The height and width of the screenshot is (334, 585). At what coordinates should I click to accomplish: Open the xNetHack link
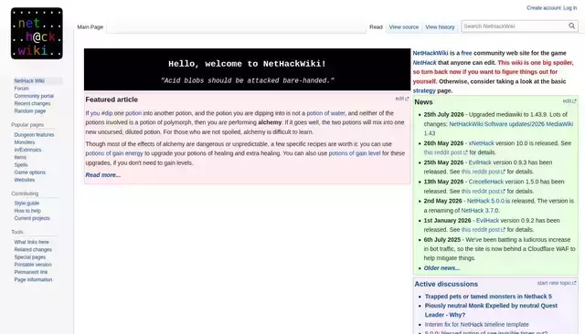coord(482,143)
